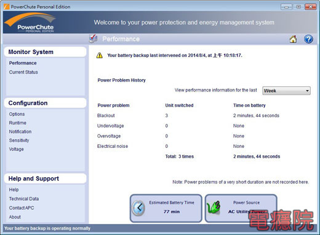View Technical Data

(24, 199)
